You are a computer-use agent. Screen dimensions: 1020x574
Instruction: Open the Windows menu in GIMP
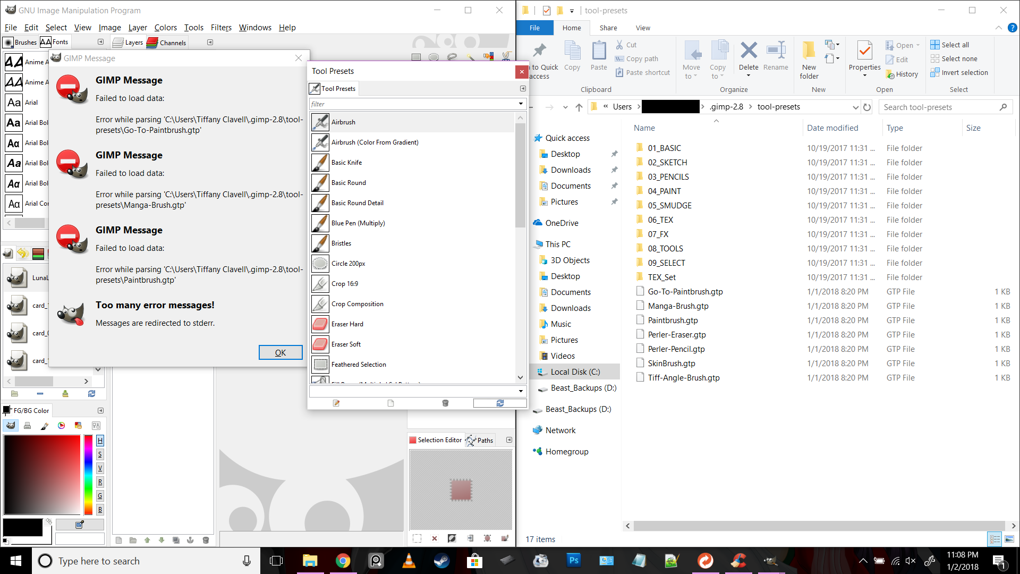click(255, 28)
